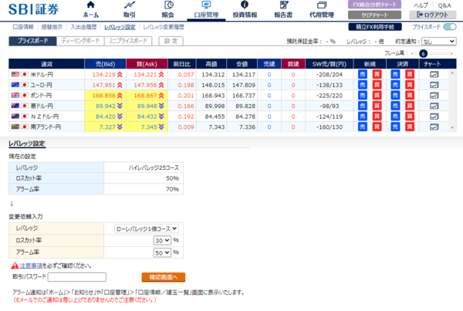Click settlement sell 売 icon for 米ドル-円
This screenshot has height=311, width=463.
point(395,74)
